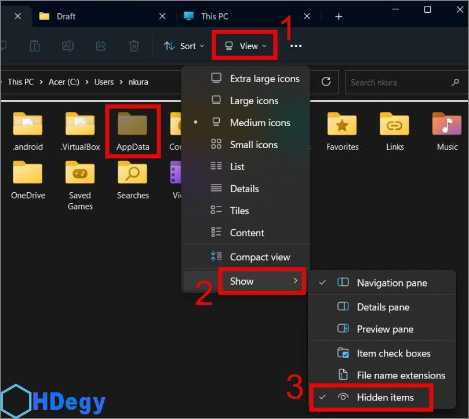This screenshot has width=469, height=419.
Task: Click the Refresh button beside address bar
Action: point(326,82)
